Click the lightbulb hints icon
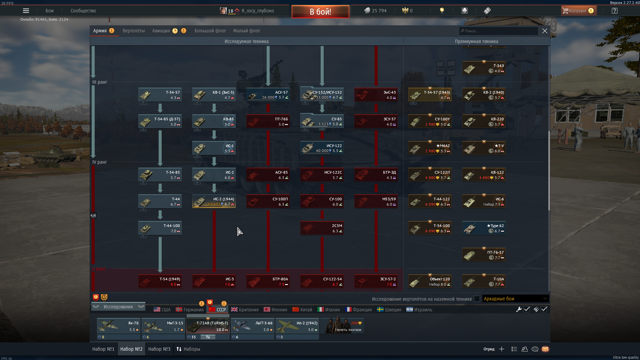This screenshot has height=360, width=640. (442, 11)
